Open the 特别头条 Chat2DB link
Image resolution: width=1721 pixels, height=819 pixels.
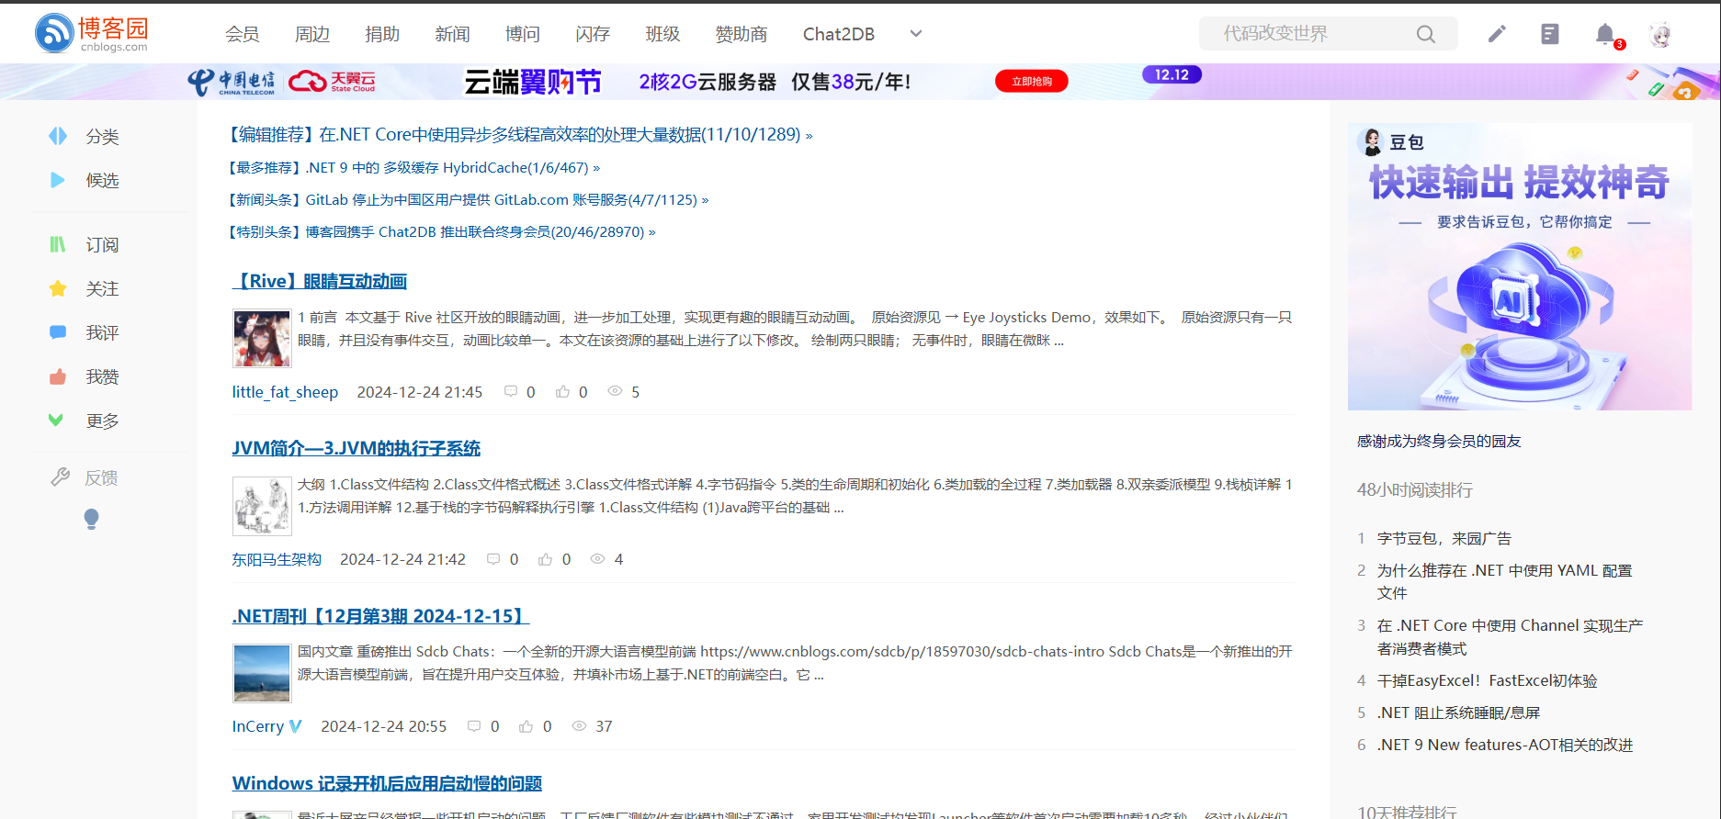click(x=441, y=231)
